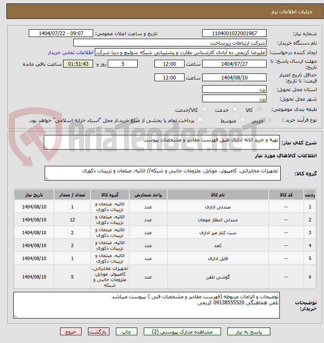Viewport: 324px width, 343px height.
Task: Click the remaining days field showing 5
Action: [x=123, y=64]
